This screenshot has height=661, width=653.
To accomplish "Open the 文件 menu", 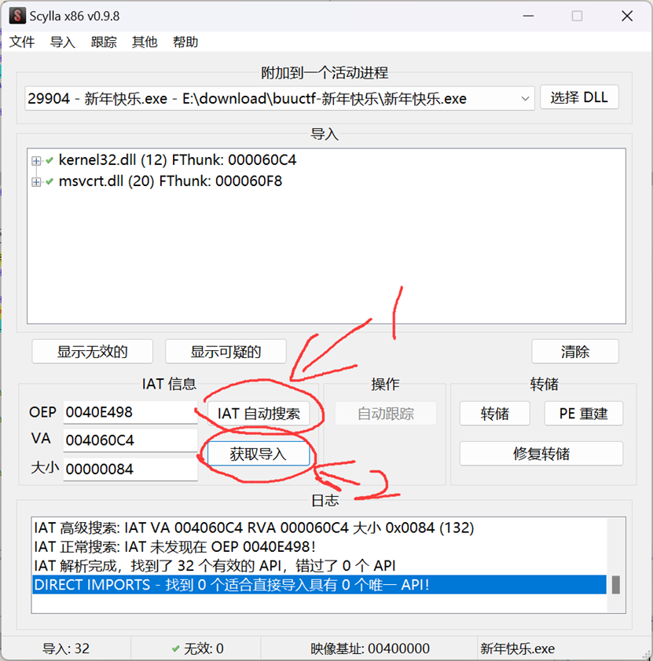I will (22, 42).
